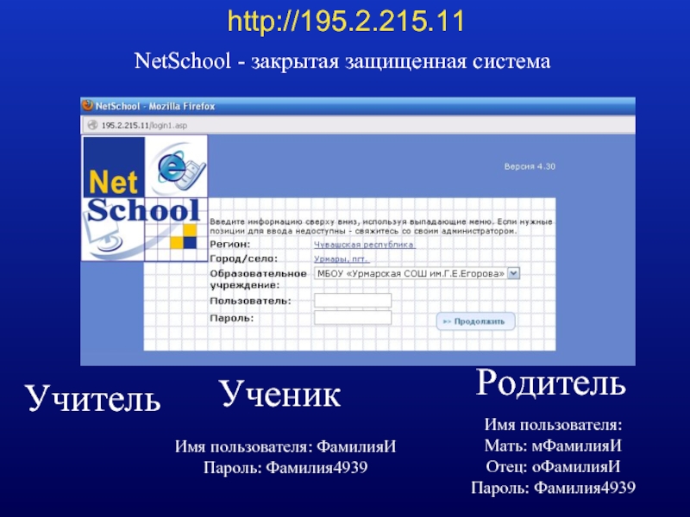Click the Firefox icon in title bar
Screen dimensions: 690x517
point(88,105)
